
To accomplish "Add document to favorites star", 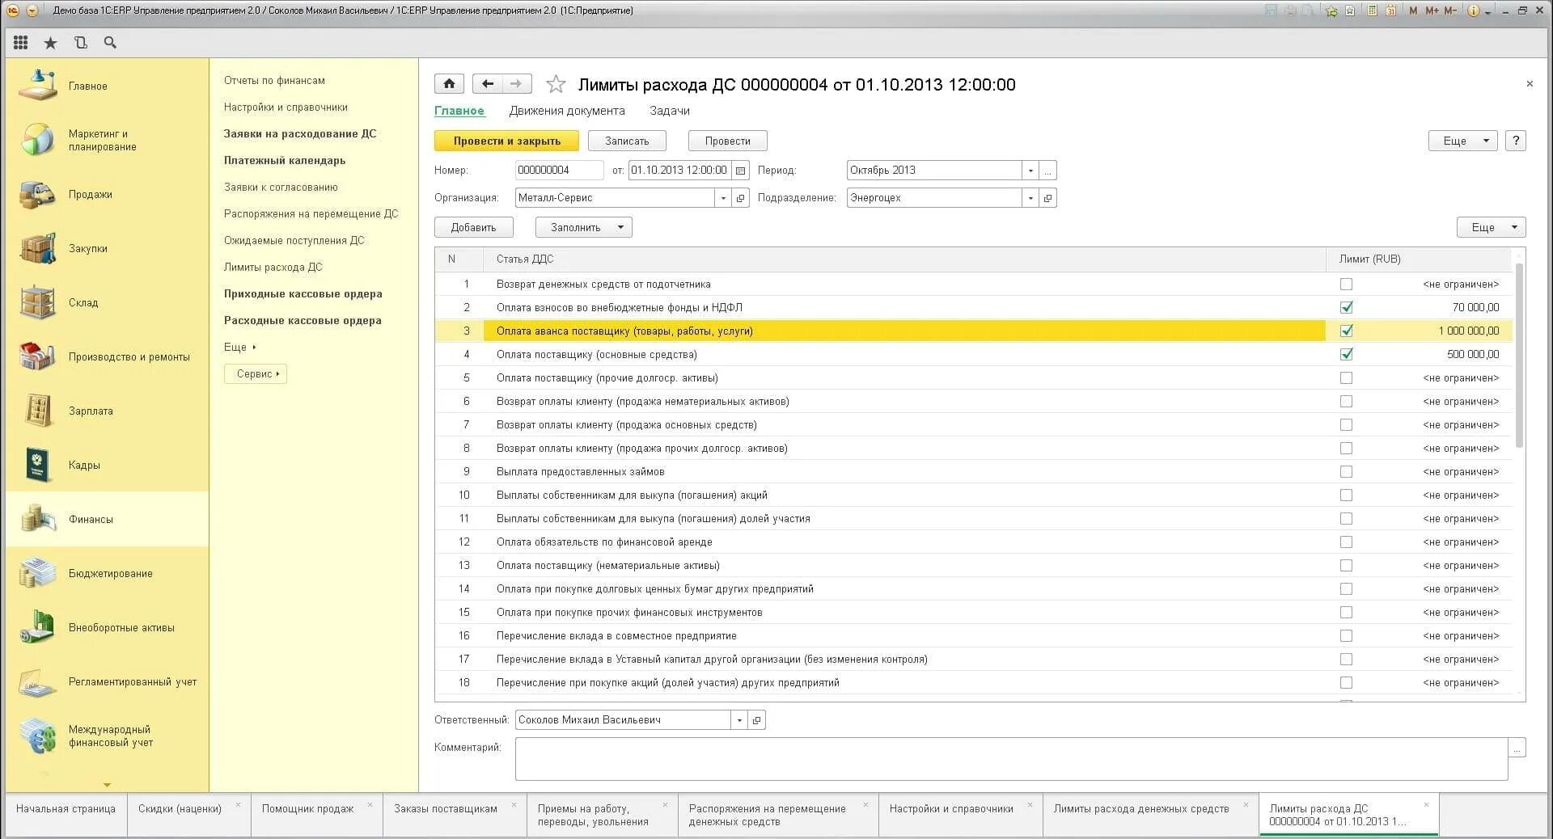I will coord(556,84).
